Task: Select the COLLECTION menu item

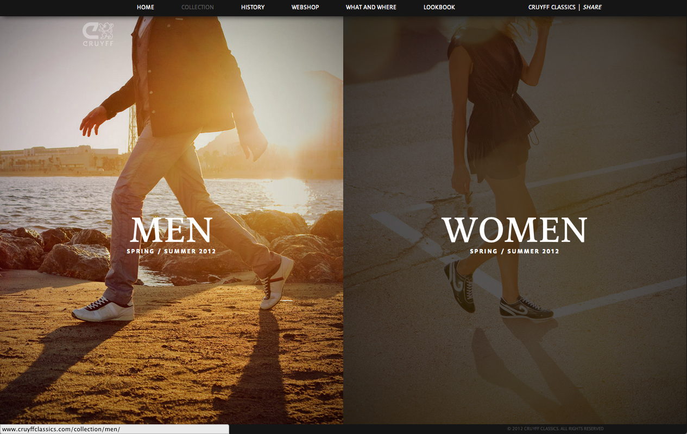Action: [198, 7]
